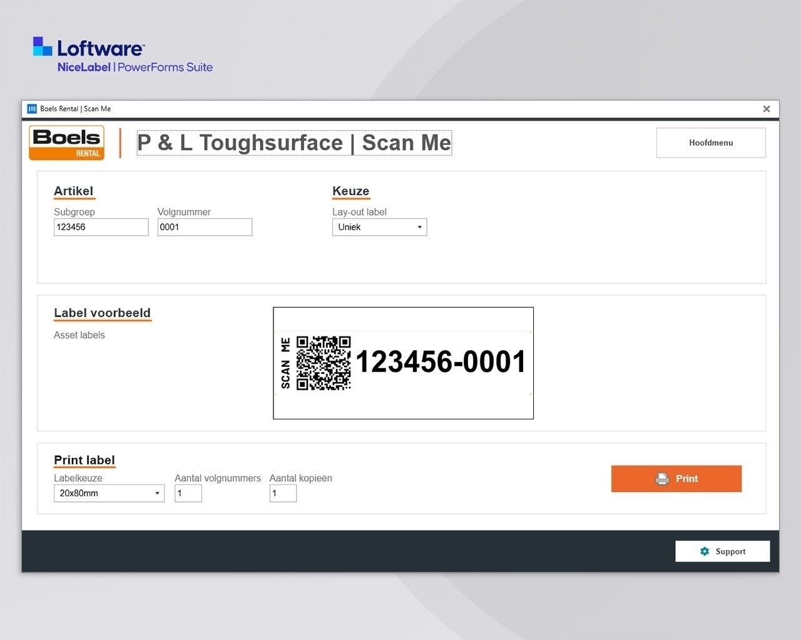
Task: Click the Boels Rental logo
Action: point(66,143)
